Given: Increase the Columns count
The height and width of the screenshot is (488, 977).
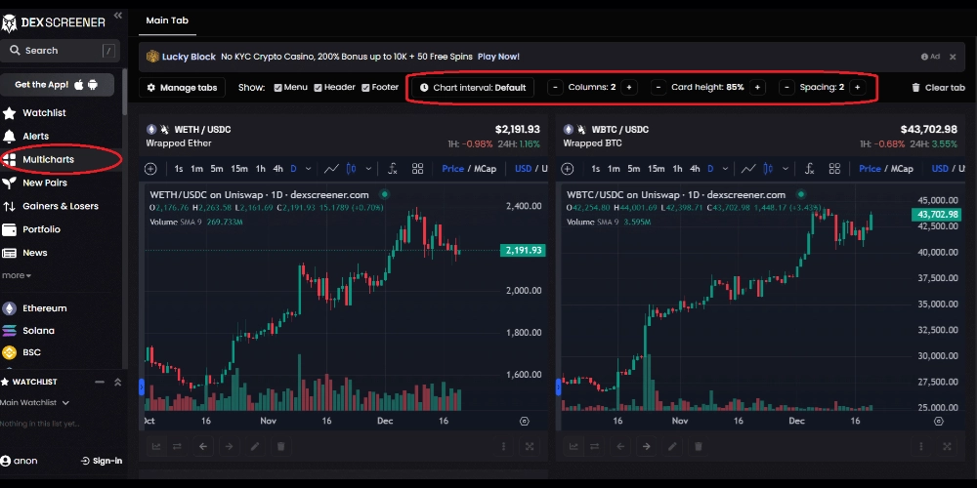Looking at the screenshot, I should pyautogui.click(x=628, y=88).
